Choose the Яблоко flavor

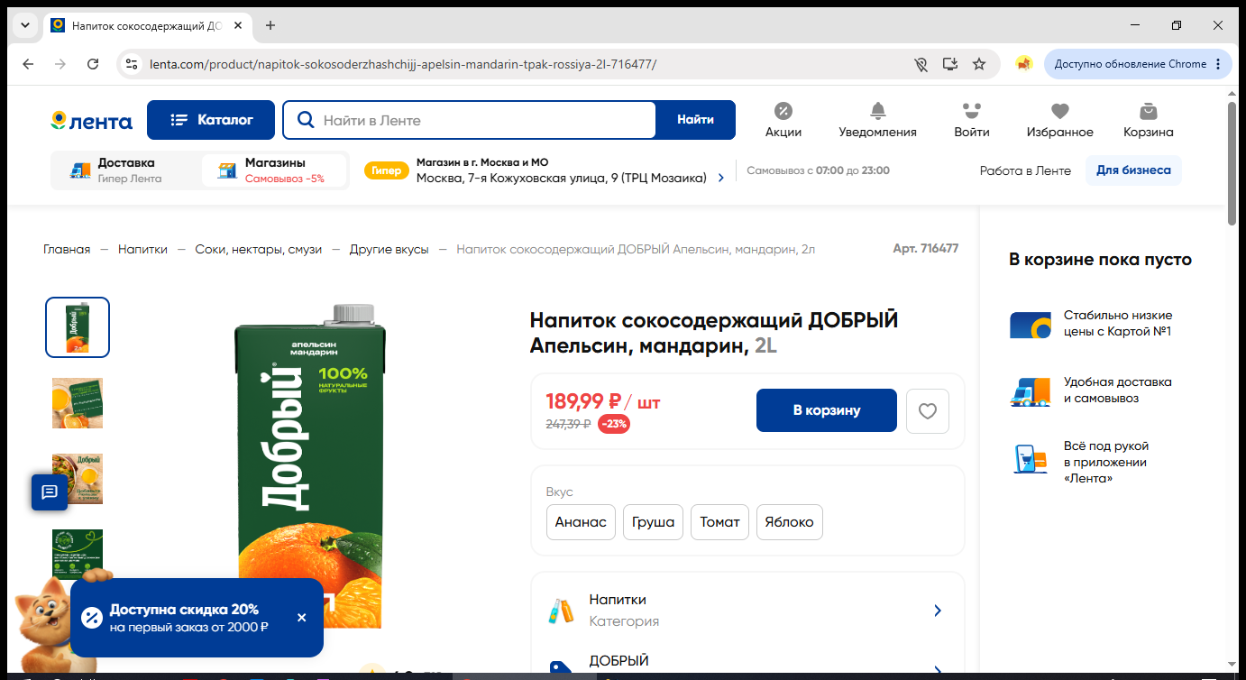[789, 522]
